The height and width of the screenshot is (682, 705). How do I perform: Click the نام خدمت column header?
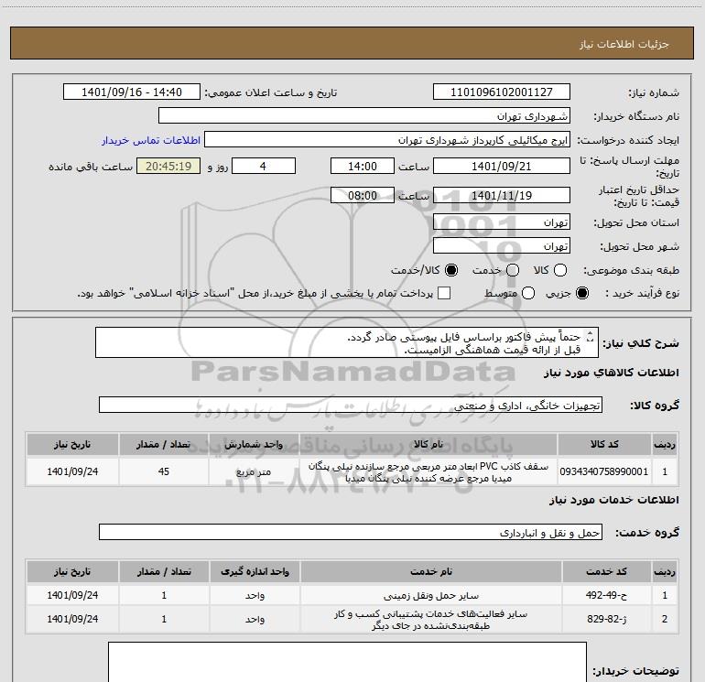[430, 572]
